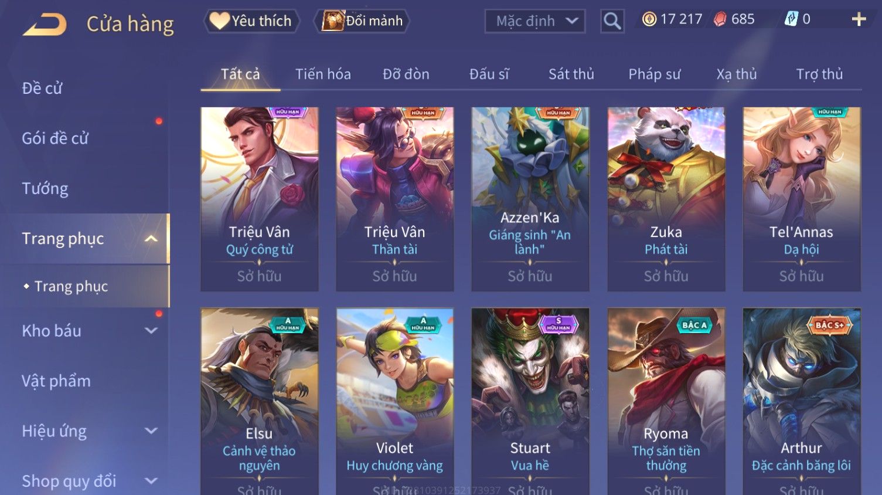Tap the red ruby currency icon

[x=720, y=19]
